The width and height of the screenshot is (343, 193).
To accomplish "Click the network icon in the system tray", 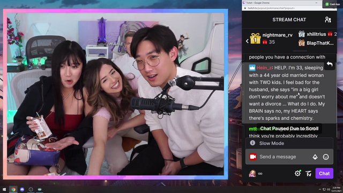I will click(324, 189).
